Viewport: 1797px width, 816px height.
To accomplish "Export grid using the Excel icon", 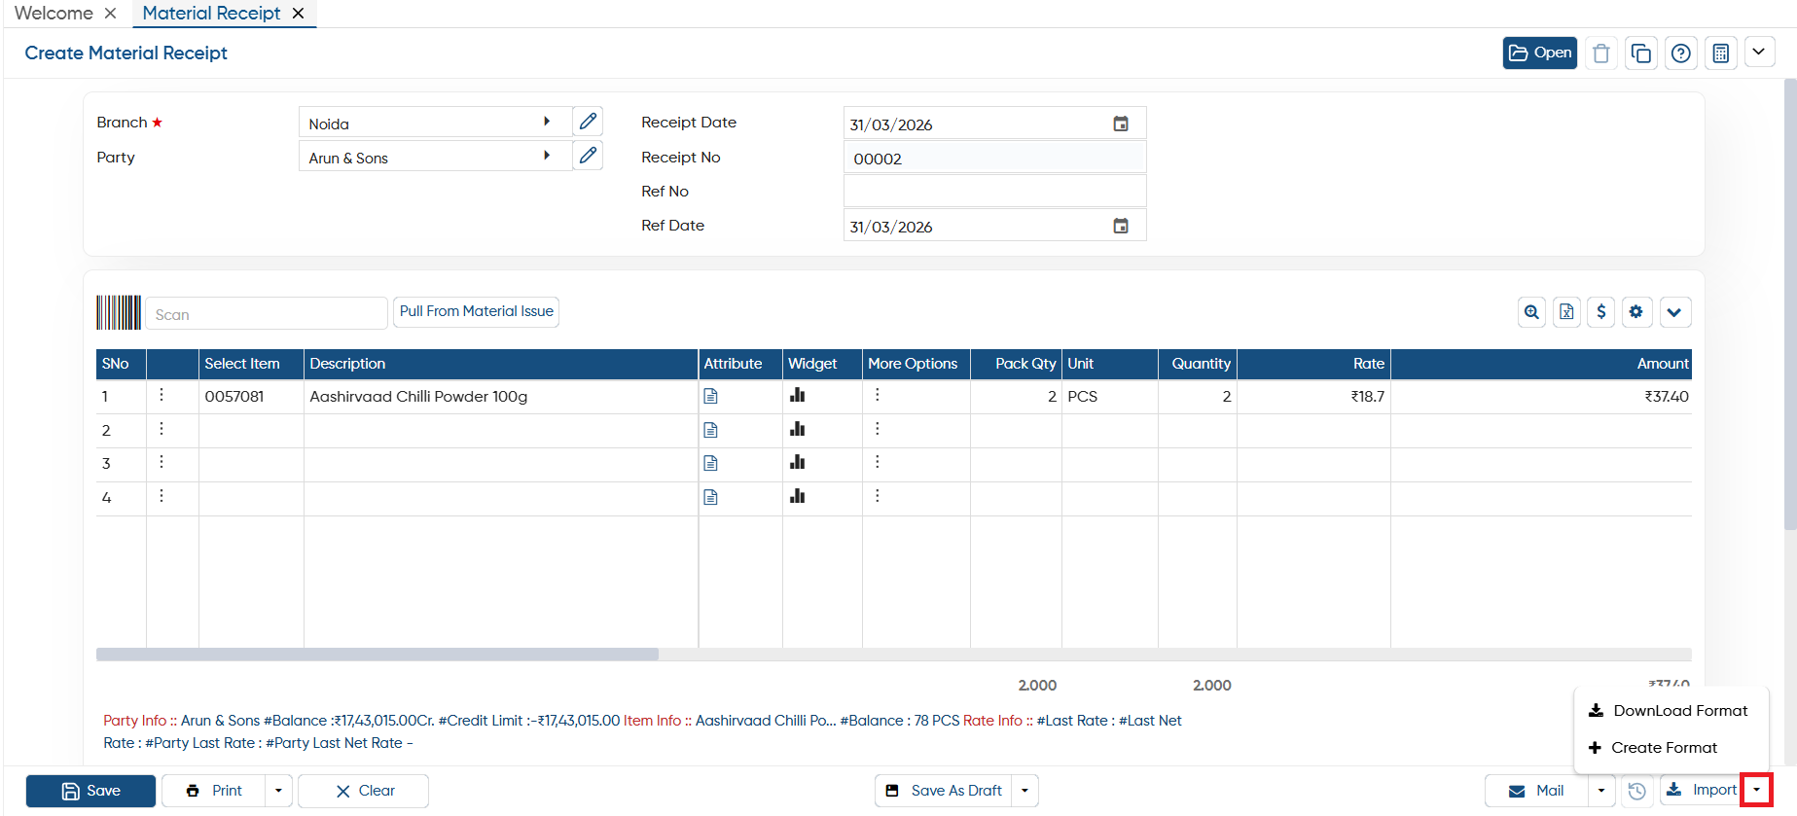I will click(1566, 312).
